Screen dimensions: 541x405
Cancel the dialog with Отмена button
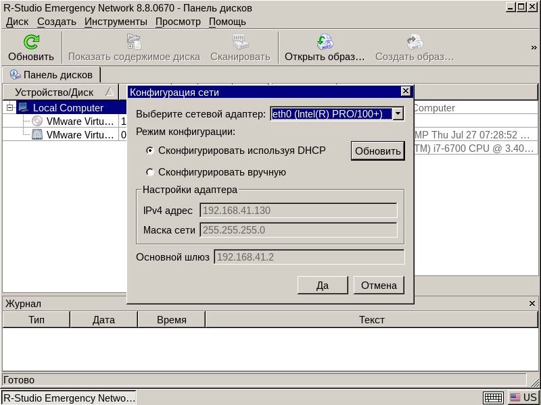point(379,285)
